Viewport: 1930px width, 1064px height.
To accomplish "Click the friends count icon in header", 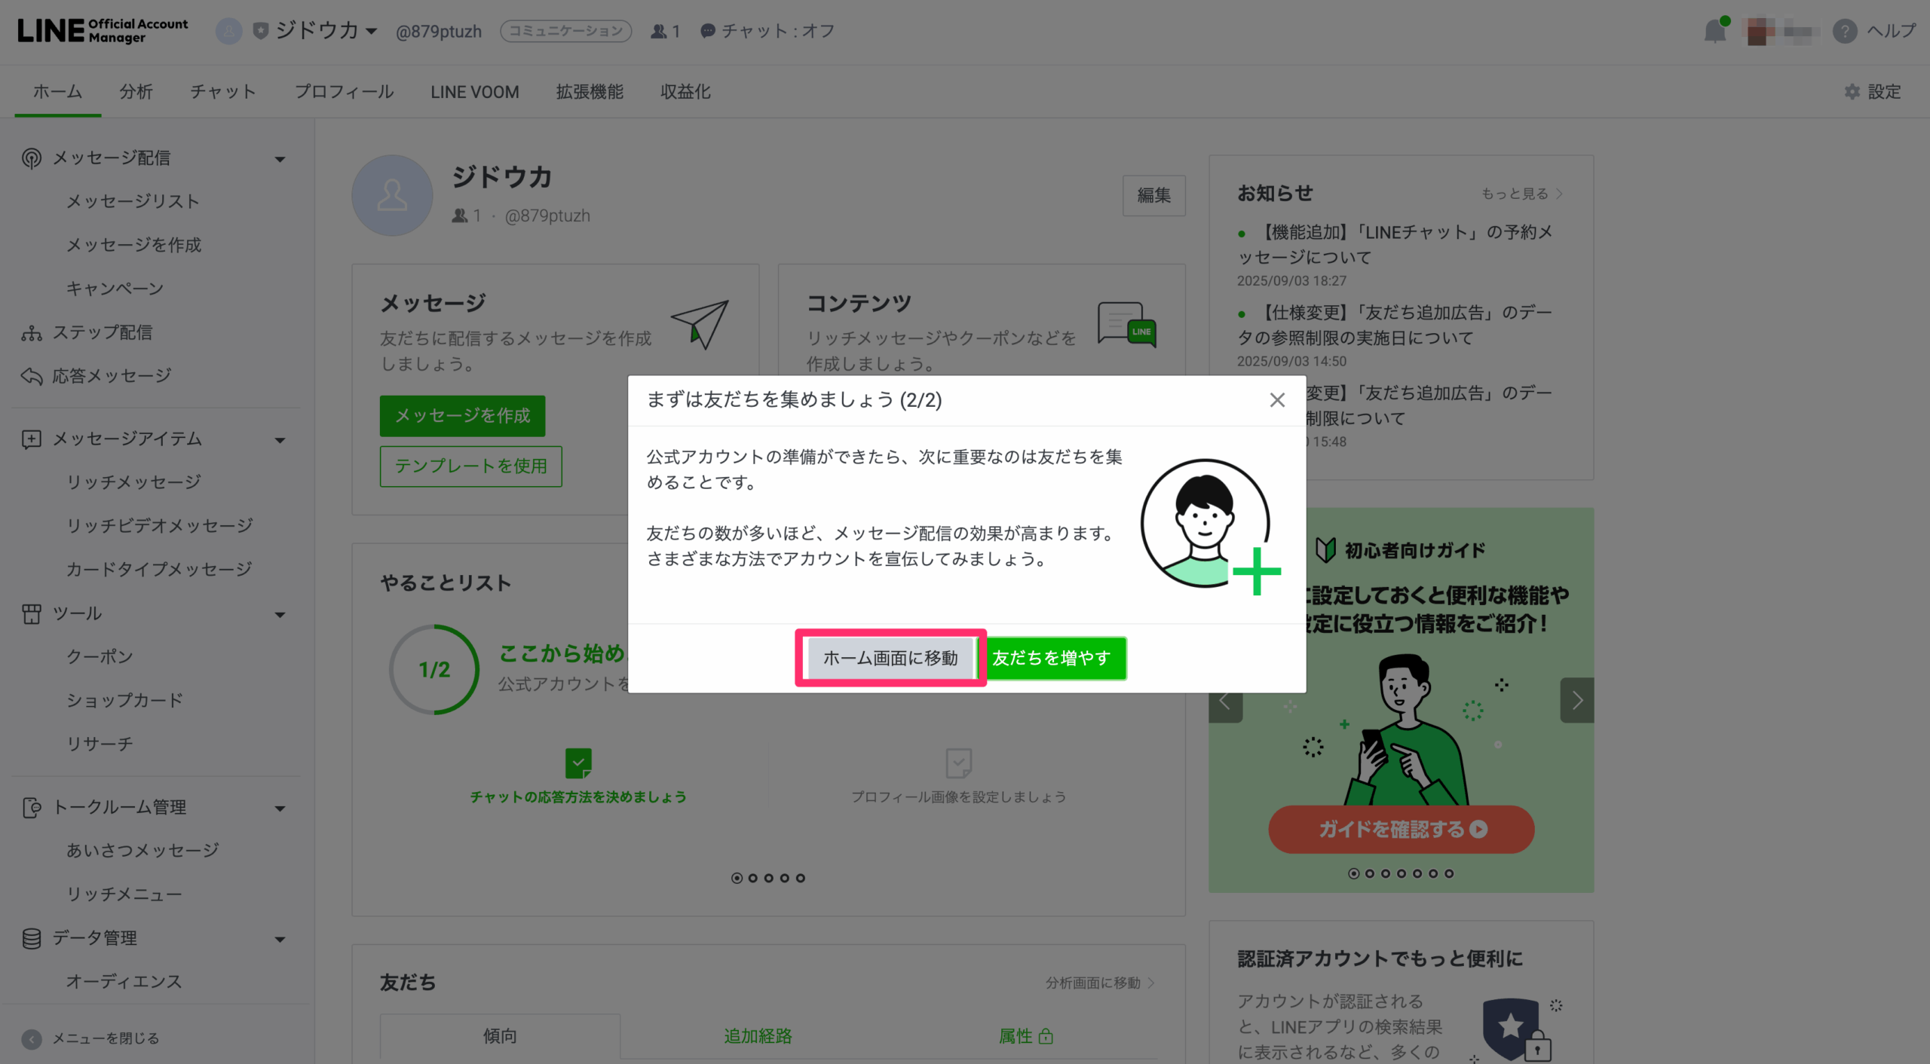I will 659,31.
